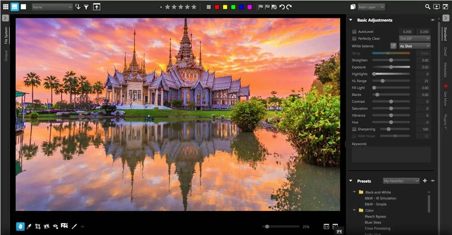Select the red eye removal tool

coord(55,227)
